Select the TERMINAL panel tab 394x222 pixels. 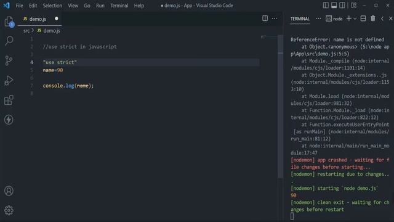[300, 19]
